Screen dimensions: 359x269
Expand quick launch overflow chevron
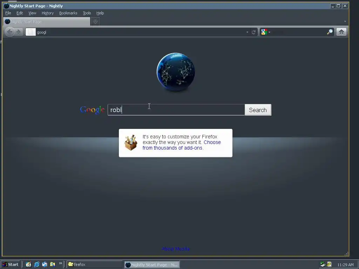click(x=60, y=263)
